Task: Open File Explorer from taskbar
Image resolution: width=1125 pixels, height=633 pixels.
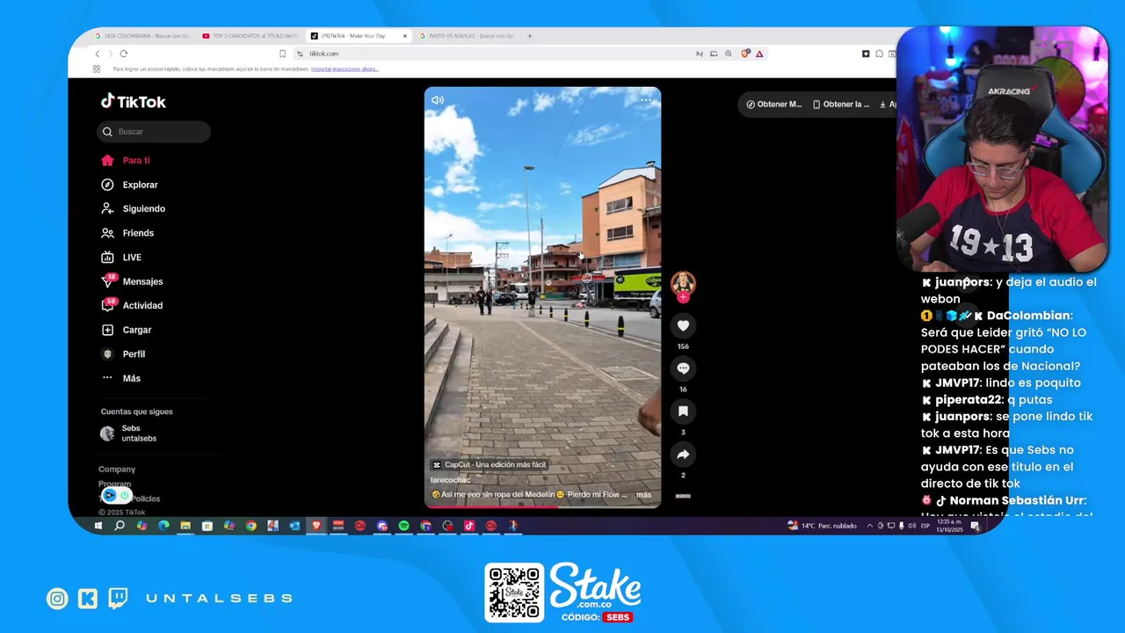Action: point(185,526)
